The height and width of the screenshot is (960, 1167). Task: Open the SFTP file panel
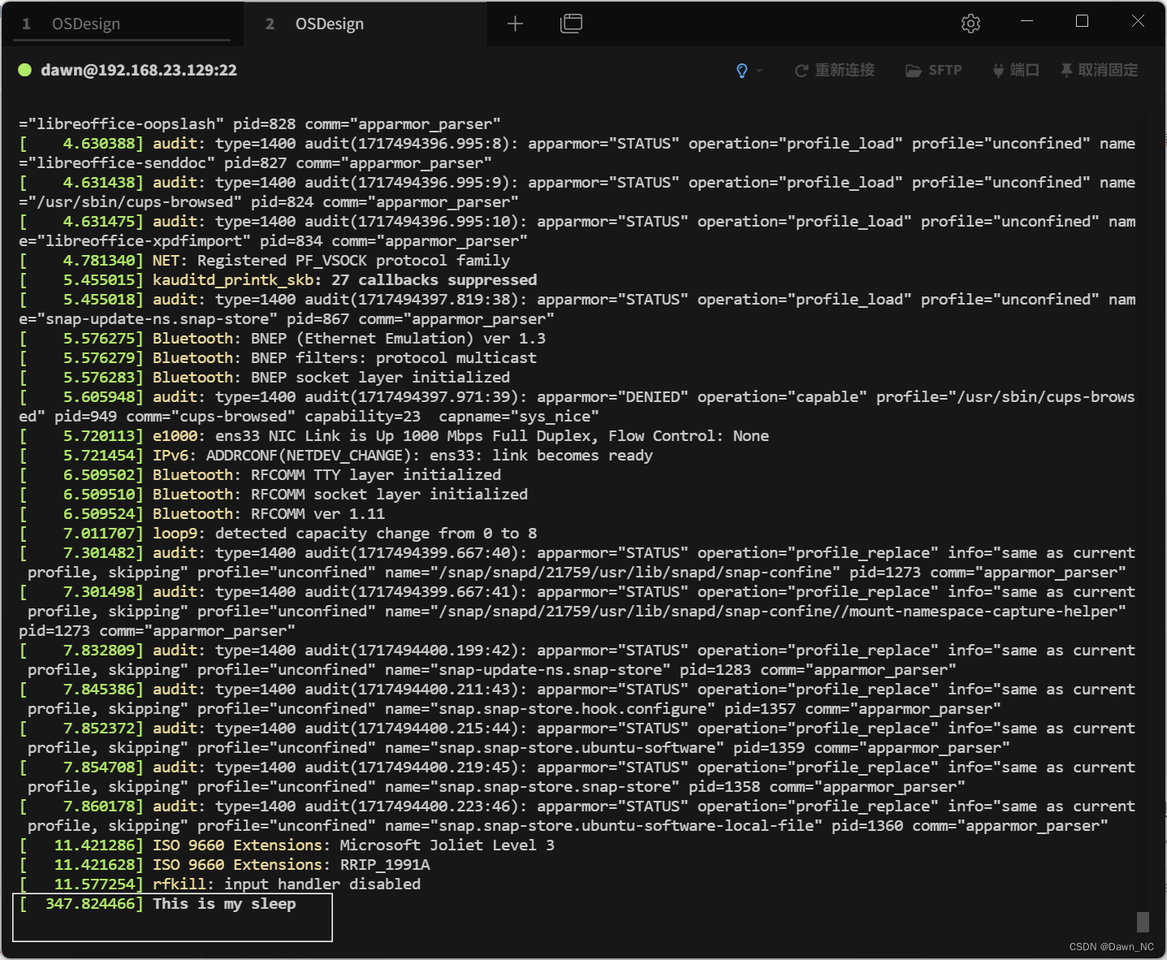[934, 71]
